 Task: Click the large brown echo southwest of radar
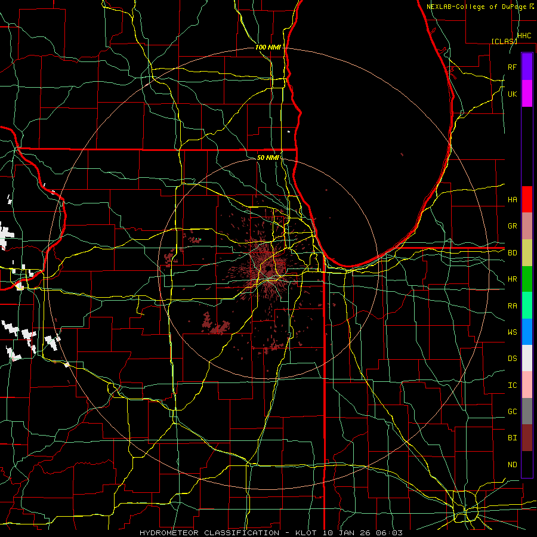click(215, 324)
